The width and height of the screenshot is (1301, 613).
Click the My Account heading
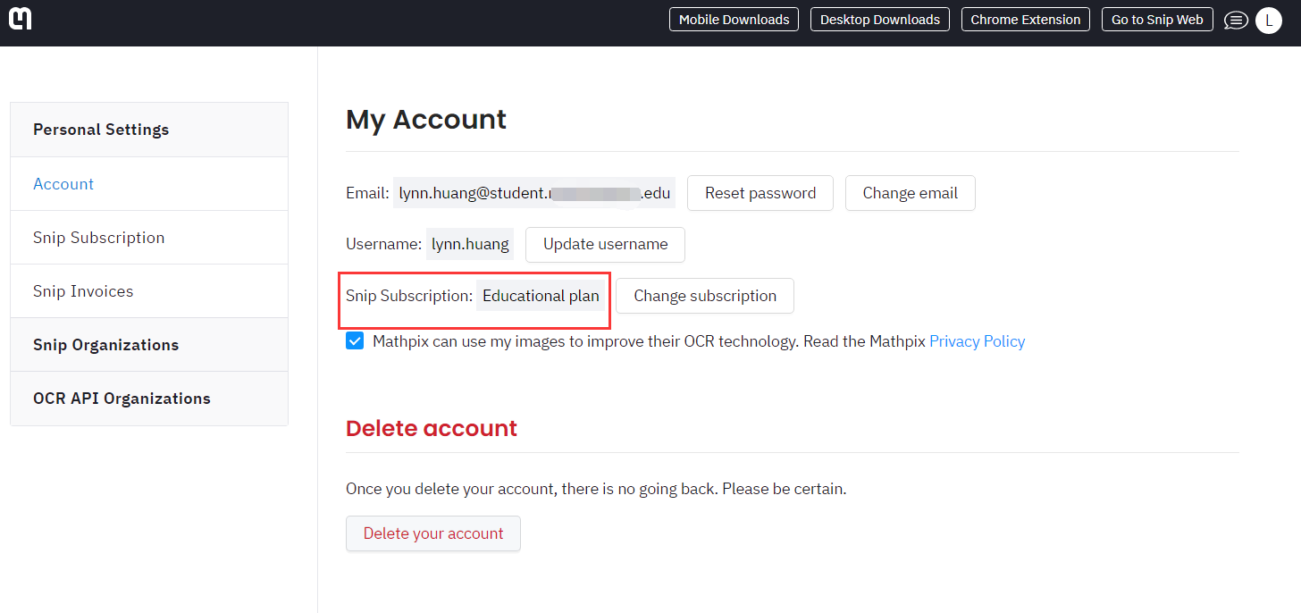coord(426,120)
